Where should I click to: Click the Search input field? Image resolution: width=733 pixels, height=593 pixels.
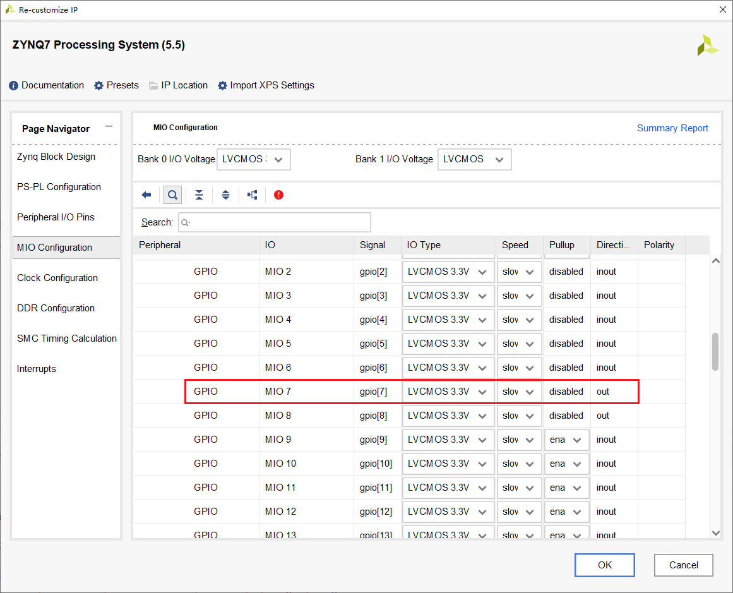275,222
